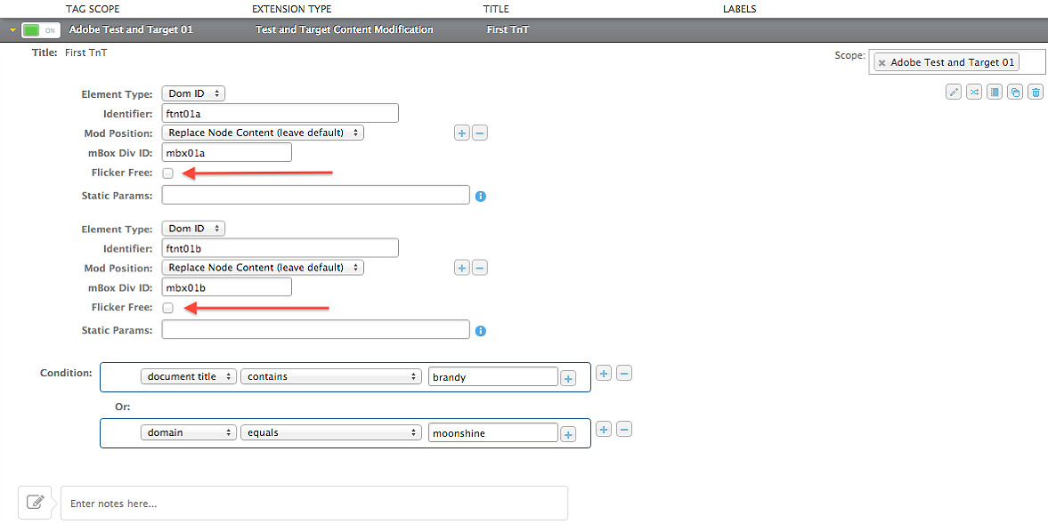1048x524 pixels.
Task: Toggle the green ON switch for Adobe Test and Target 01
Action: coord(40,30)
